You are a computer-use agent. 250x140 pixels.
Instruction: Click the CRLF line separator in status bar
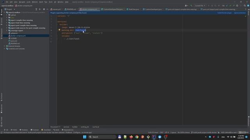(x=161, y=132)
